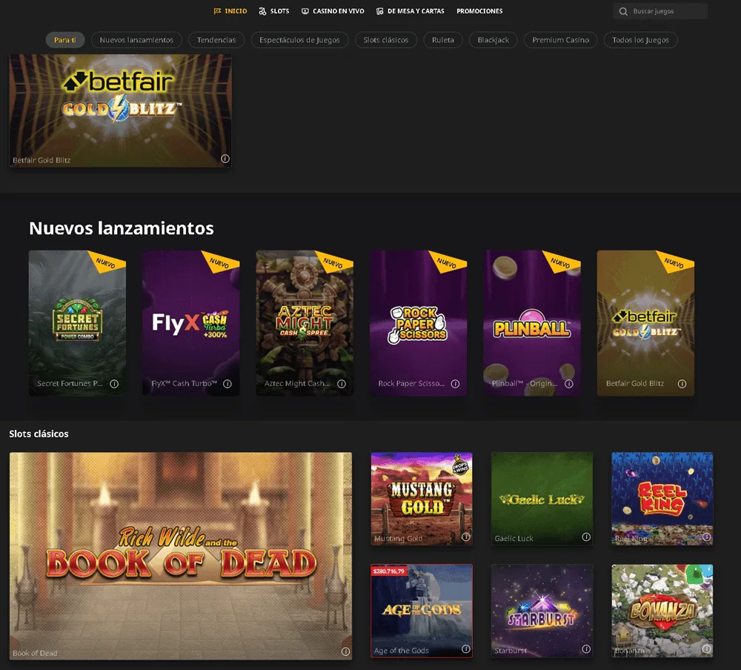Select Ruleta filter tab

coord(443,40)
